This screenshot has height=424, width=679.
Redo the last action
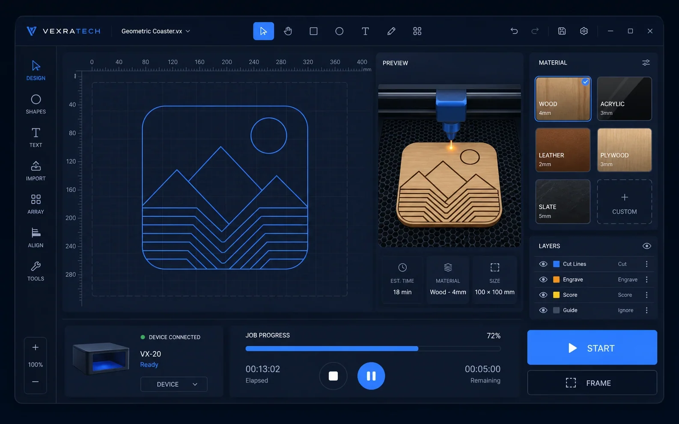[535, 31]
